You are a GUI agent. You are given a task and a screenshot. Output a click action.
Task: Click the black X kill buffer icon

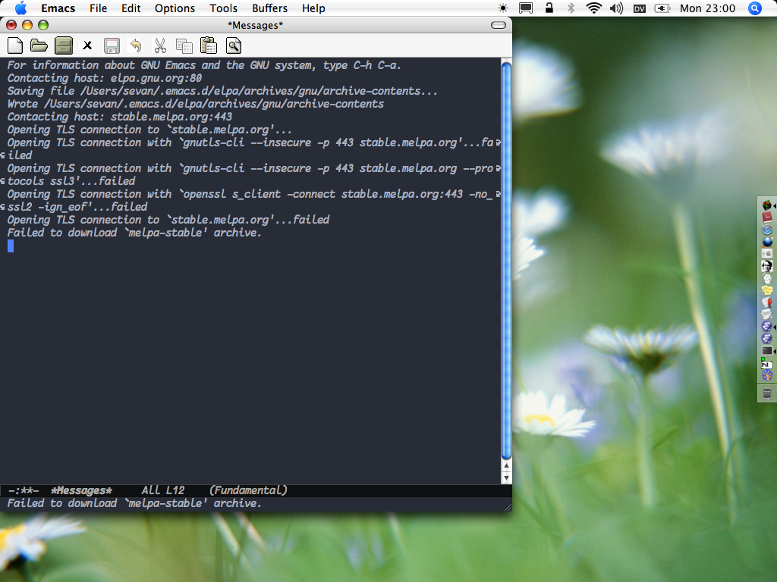pos(87,46)
